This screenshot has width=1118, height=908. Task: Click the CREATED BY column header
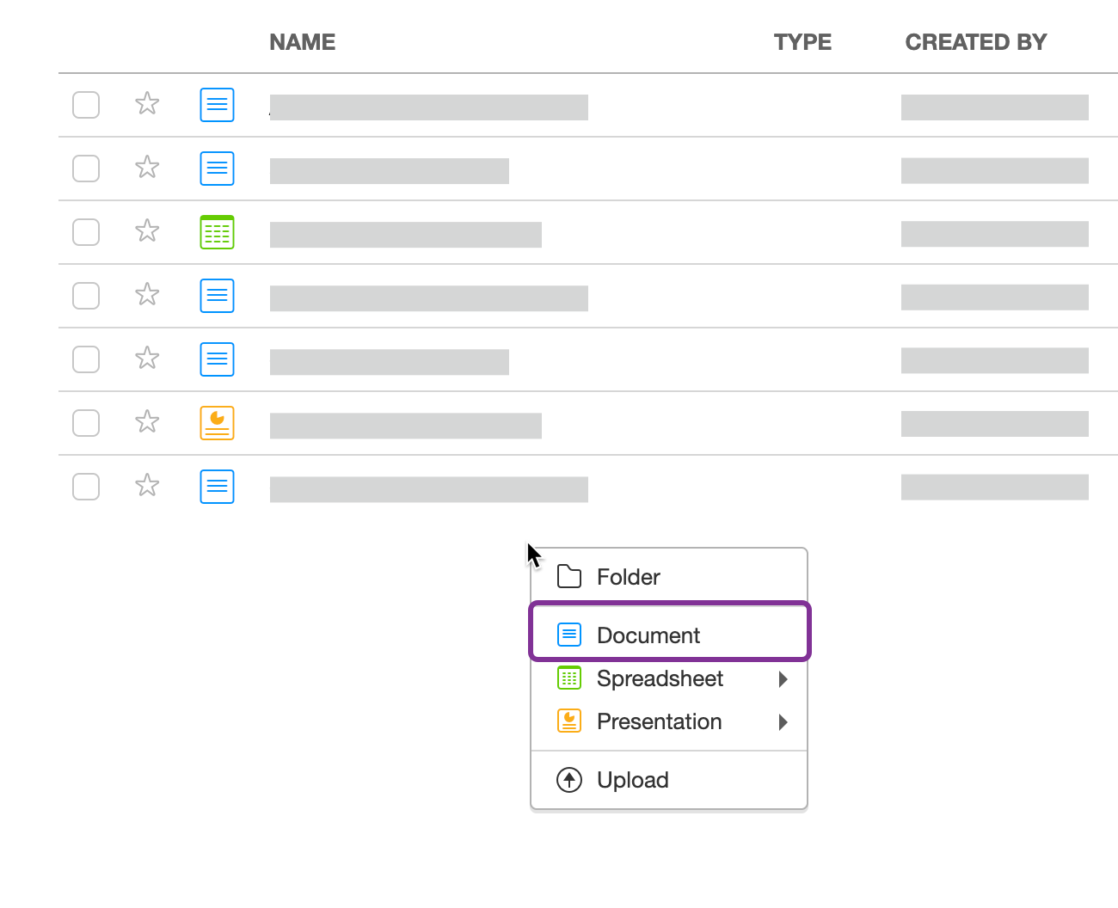(976, 42)
